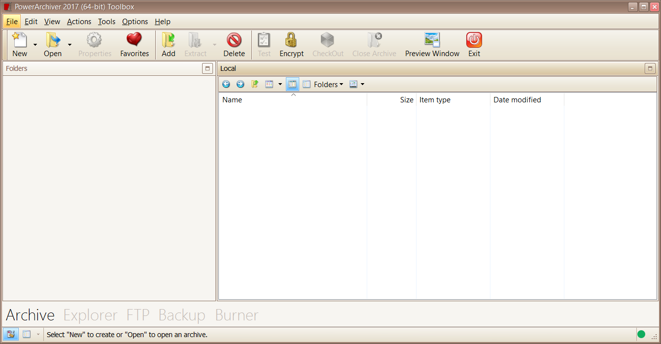The width and height of the screenshot is (661, 344).
Task: Go back with the blue Back arrow
Action: tap(226, 84)
